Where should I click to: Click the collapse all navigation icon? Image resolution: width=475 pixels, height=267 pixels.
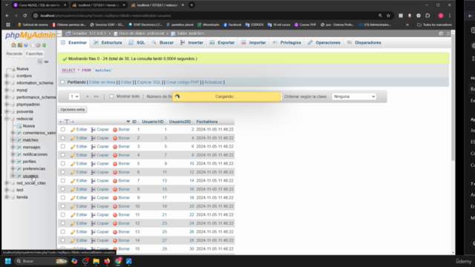tap(40, 62)
